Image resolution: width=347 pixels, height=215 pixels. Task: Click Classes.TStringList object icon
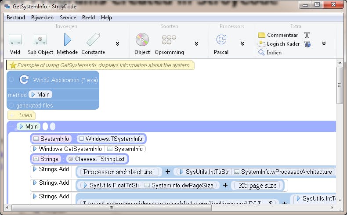pyautogui.click(x=71, y=159)
